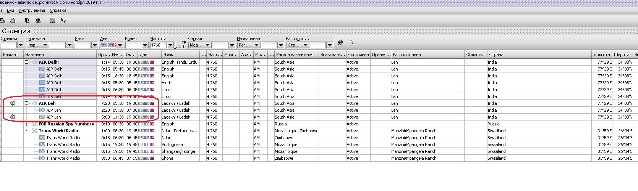
Task: Click the speaker icon on AIR Leh 14:30 row
Action: (x=12, y=117)
